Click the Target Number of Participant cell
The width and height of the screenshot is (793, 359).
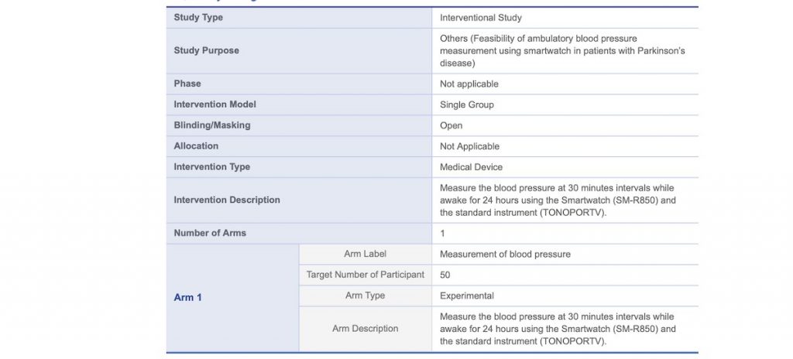click(365, 275)
